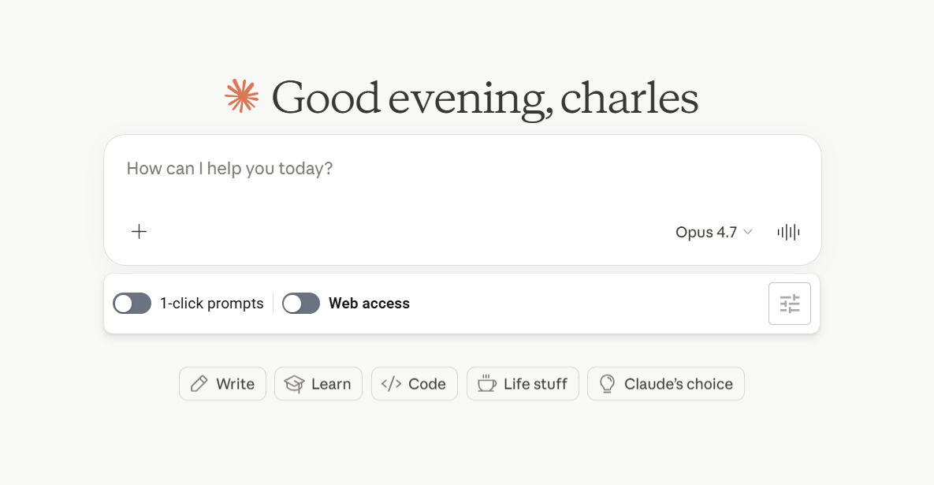934x485 pixels.
Task: Toggle the 1-click prompts switch
Action: click(132, 304)
